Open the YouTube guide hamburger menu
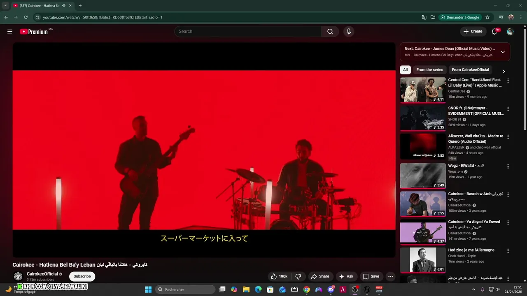 coord(10,32)
